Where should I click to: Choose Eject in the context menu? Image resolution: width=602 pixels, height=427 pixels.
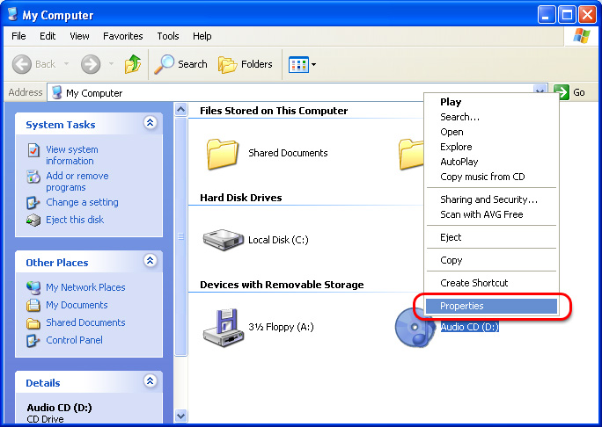[x=491, y=237]
